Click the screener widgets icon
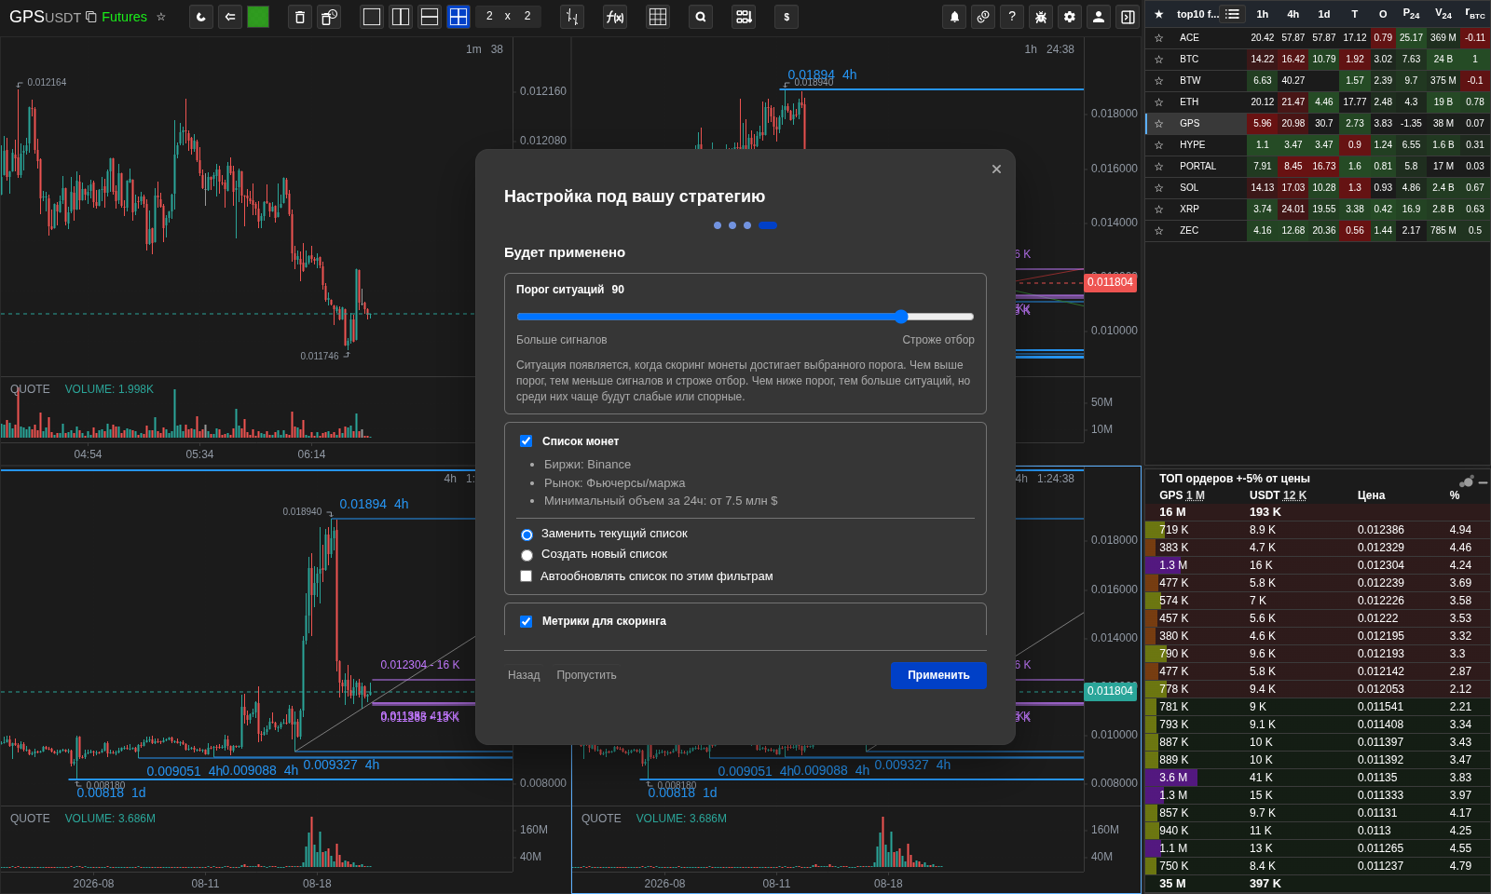 pyautogui.click(x=744, y=17)
